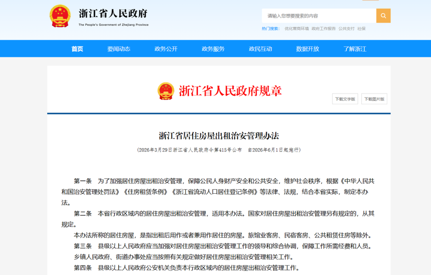Click the red heading 浙江省人民政府规章
Image resolution: width=431 pixels, height=275 pixels.
(x=230, y=91)
